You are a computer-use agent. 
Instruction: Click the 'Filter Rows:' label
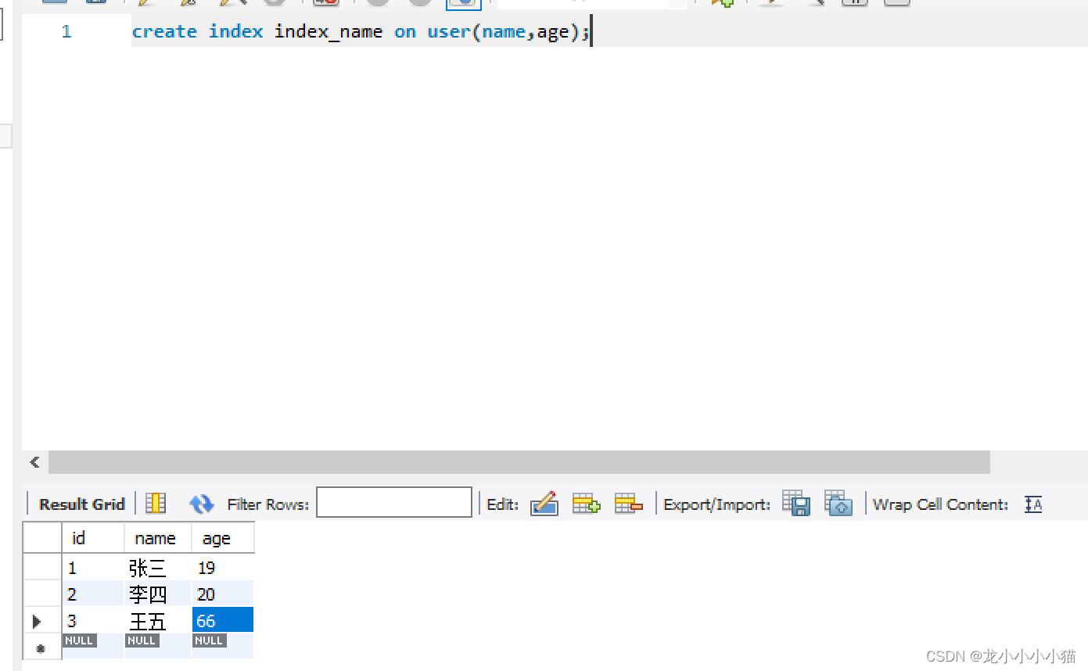[268, 504]
